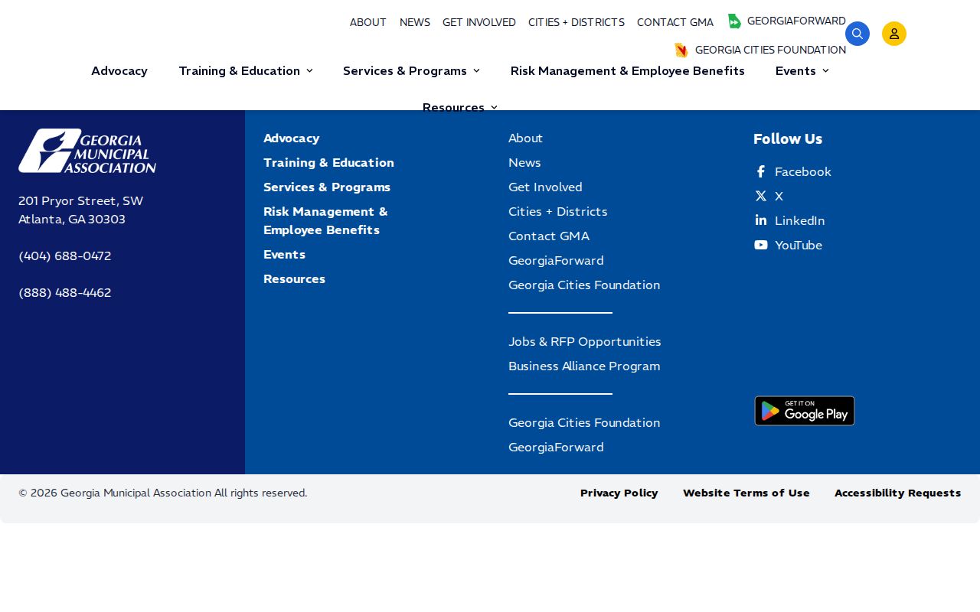Click footer Cities + Districts link
This screenshot has height=612, width=980.
pos(558,212)
